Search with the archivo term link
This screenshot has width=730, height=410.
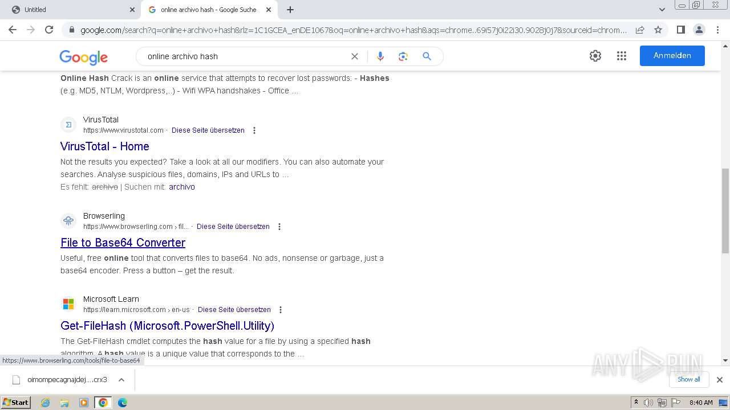pyautogui.click(x=182, y=187)
